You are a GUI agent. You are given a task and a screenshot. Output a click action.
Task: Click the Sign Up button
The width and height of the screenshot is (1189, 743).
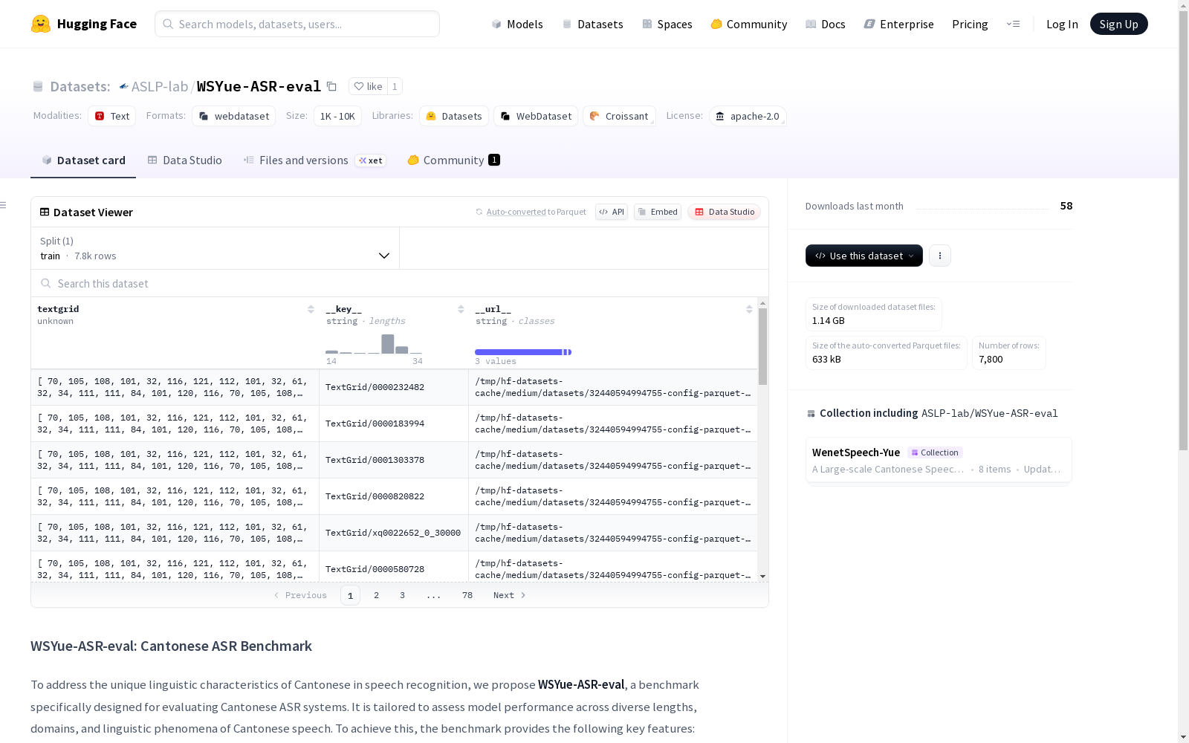click(x=1119, y=24)
